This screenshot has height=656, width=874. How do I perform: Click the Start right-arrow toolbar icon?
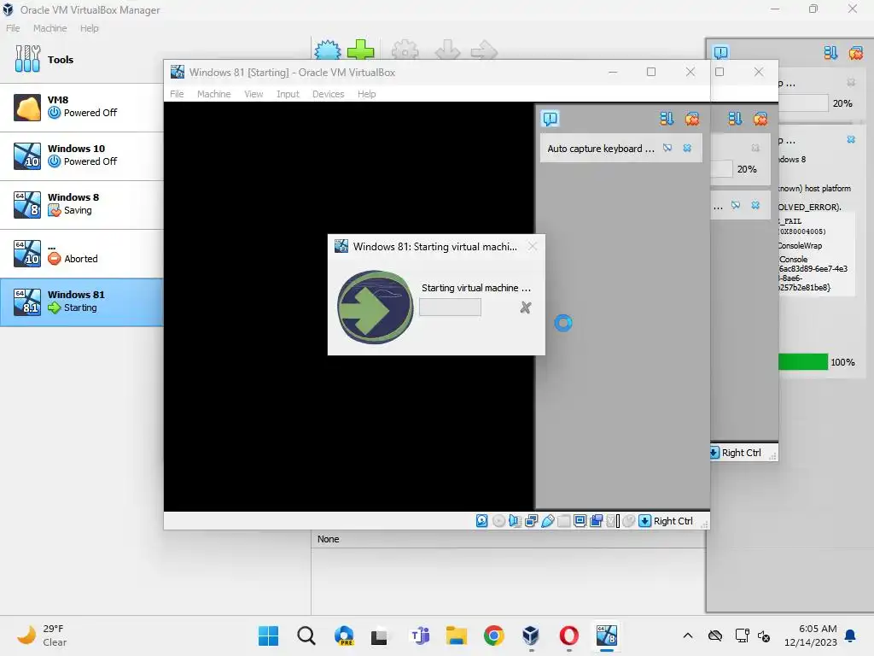tap(484, 50)
